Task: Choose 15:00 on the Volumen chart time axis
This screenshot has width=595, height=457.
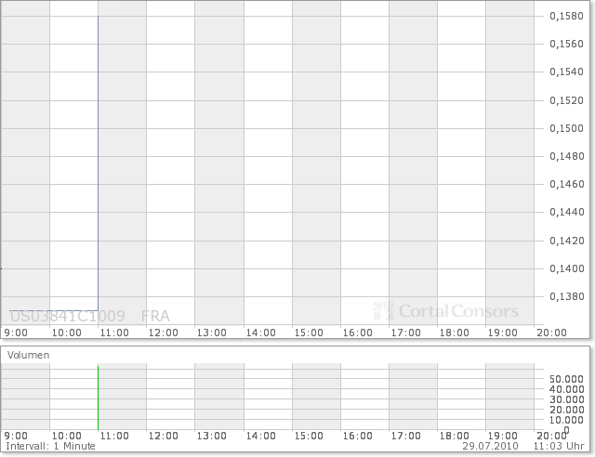Action: pyautogui.click(x=309, y=436)
